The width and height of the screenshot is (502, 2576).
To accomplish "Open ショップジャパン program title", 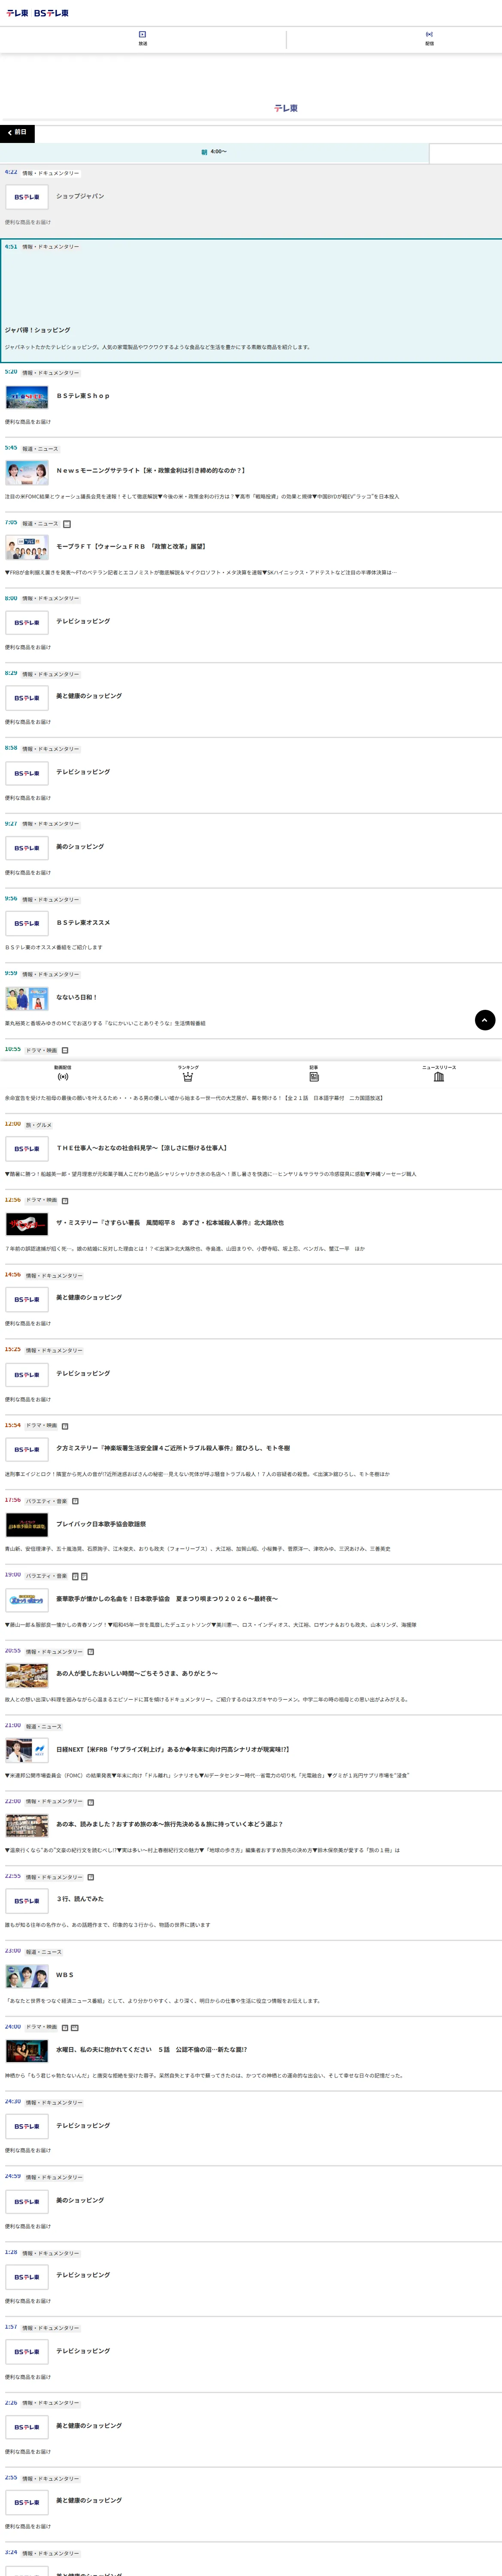I will [80, 196].
